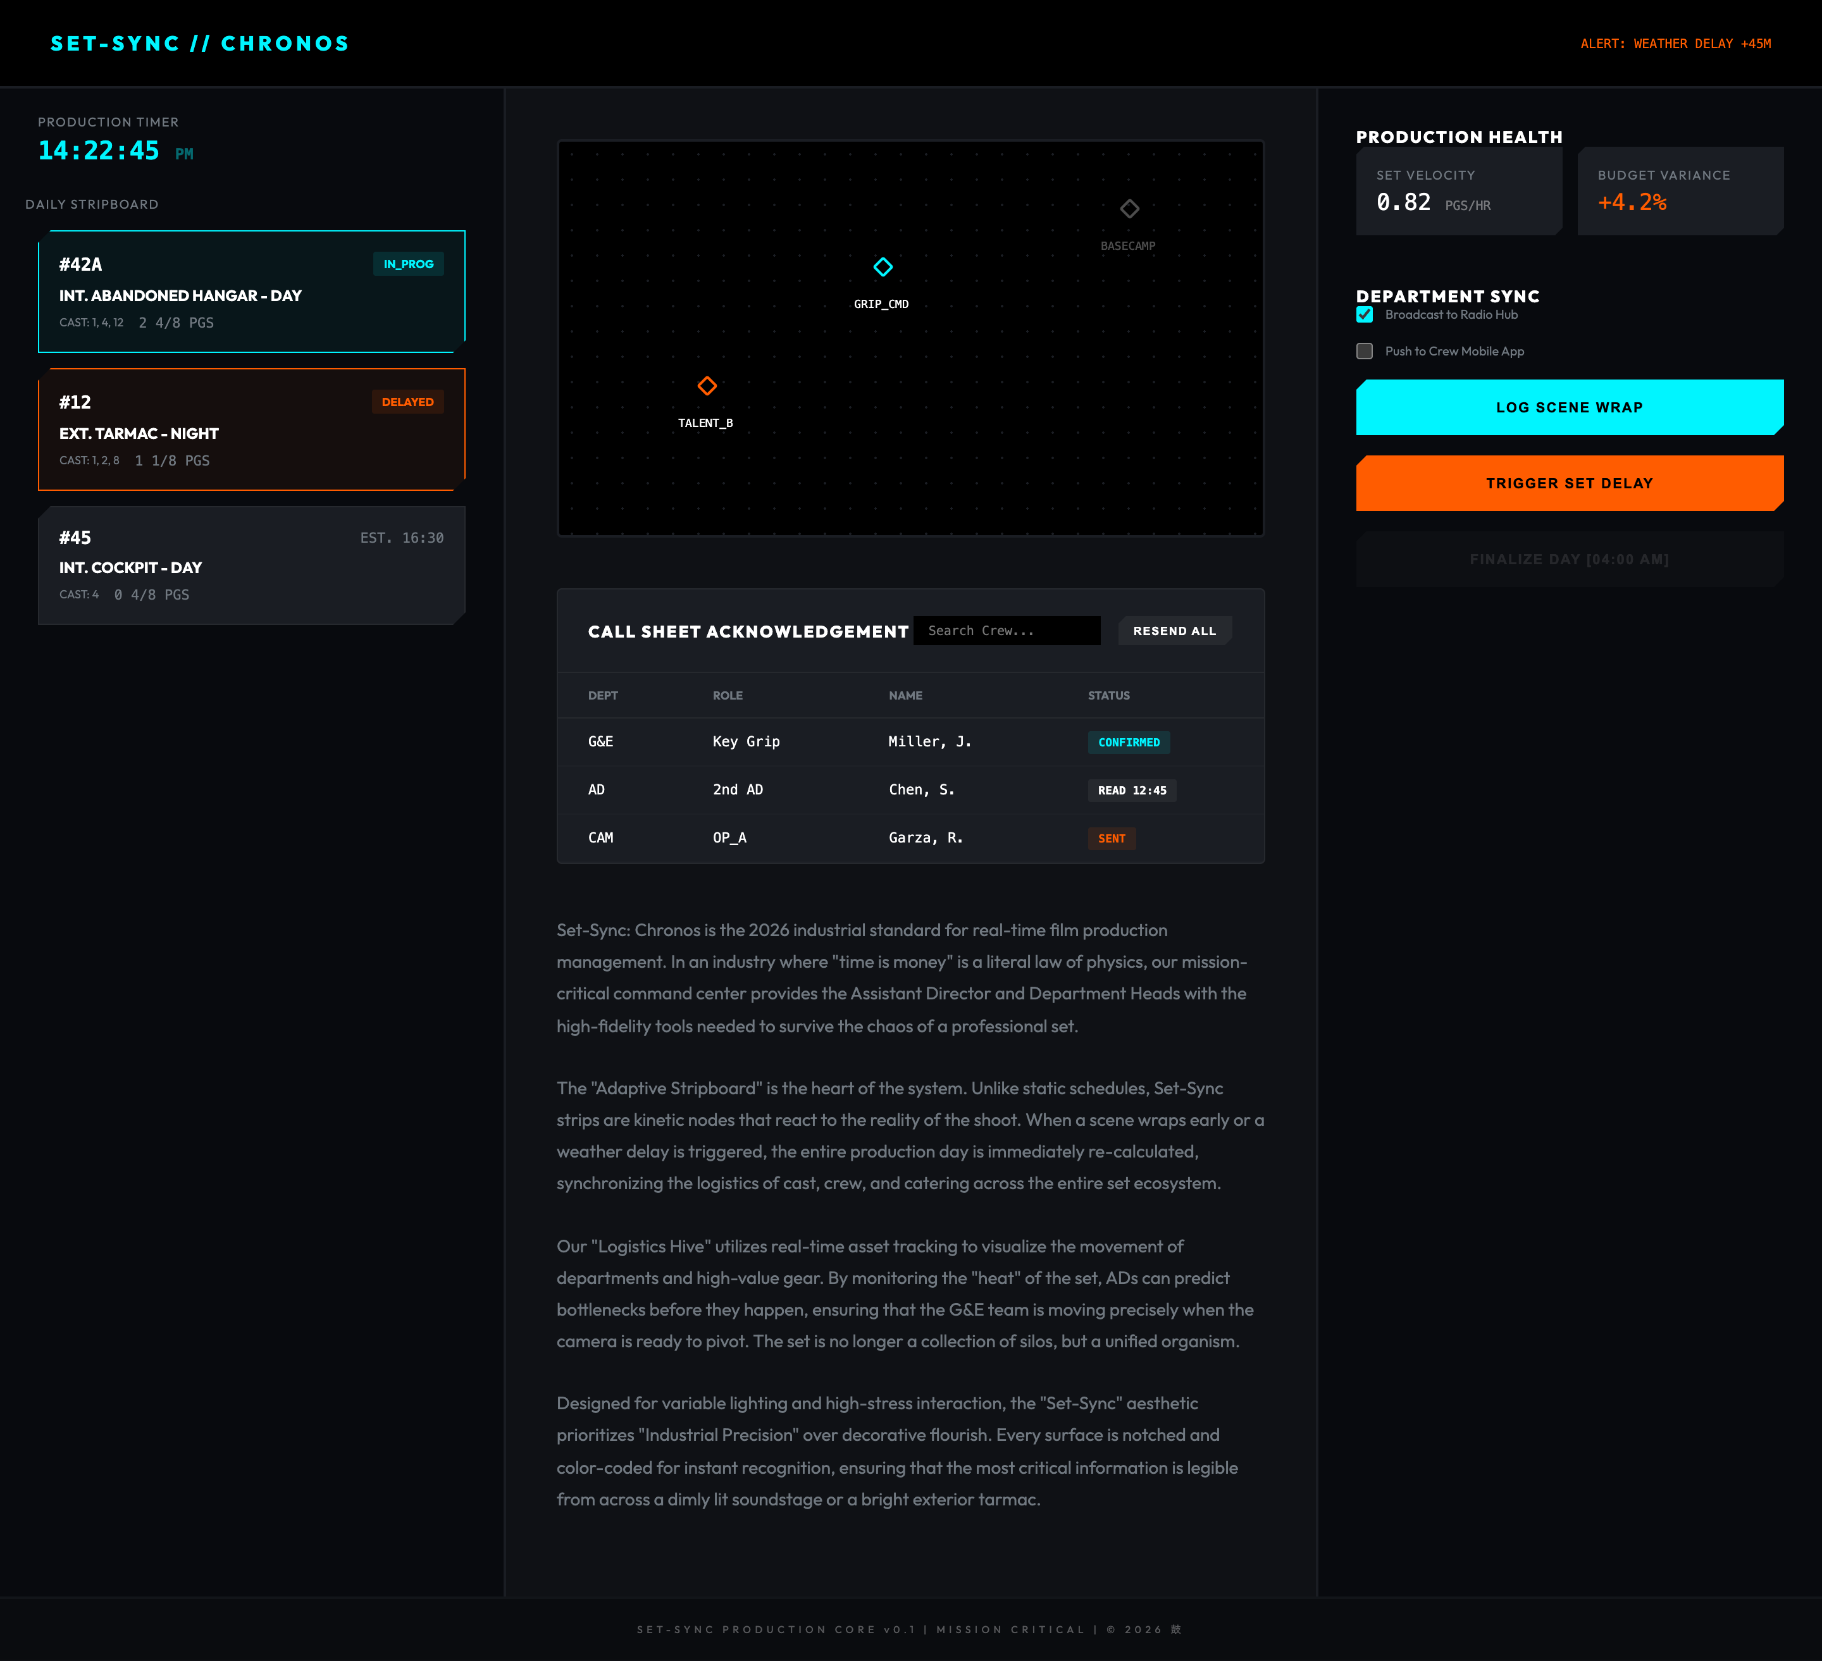Click CONFIRMED status tag for Miller, J.
The width and height of the screenshot is (1822, 1661).
tap(1128, 742)
